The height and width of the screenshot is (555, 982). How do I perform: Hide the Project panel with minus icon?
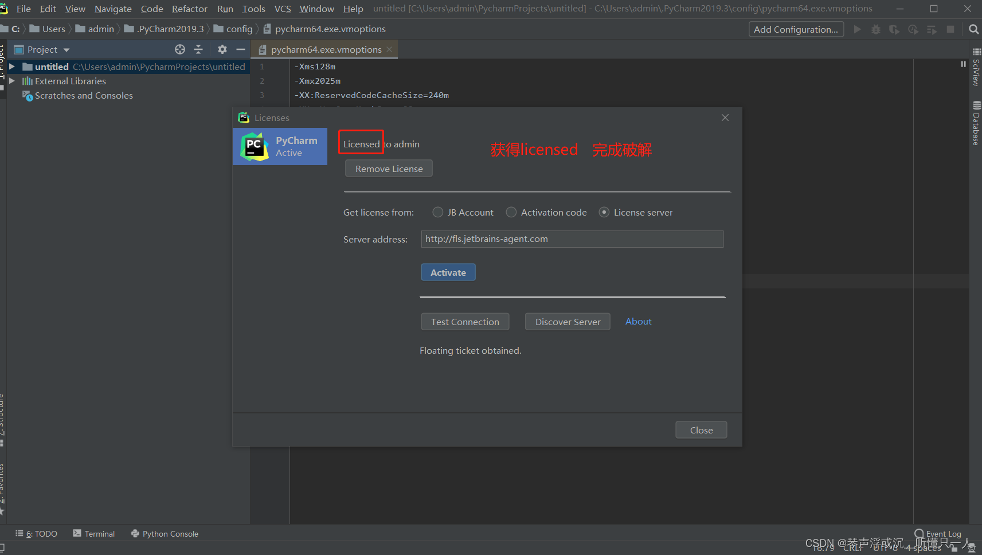[x=241, y=49]
